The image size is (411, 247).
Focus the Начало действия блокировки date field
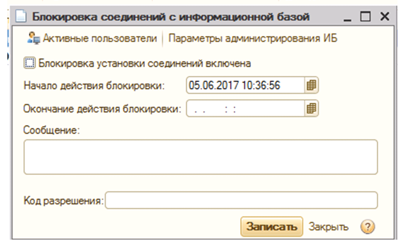pyautogui.click(x=246, y=86)
